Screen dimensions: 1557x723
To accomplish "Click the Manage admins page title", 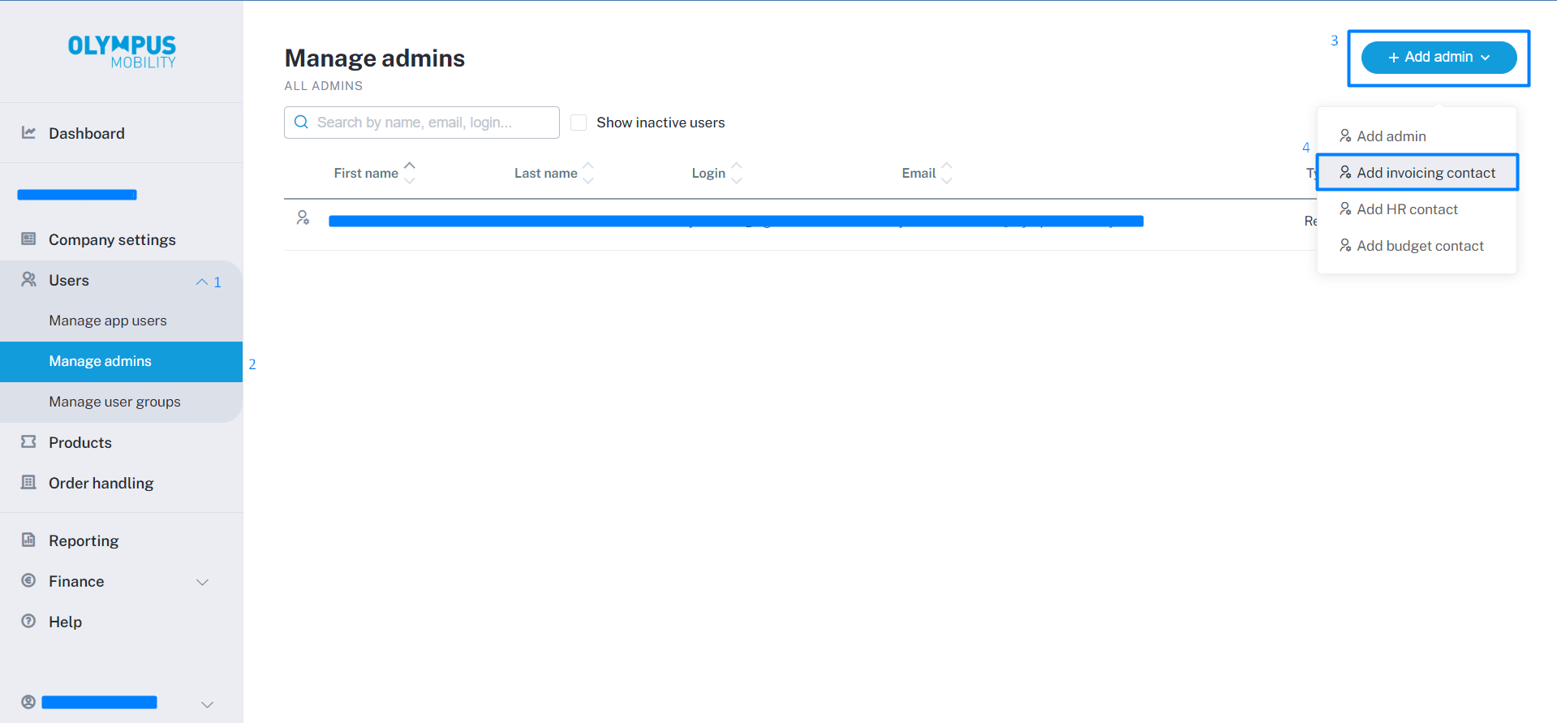I will [x=375, y=58].
